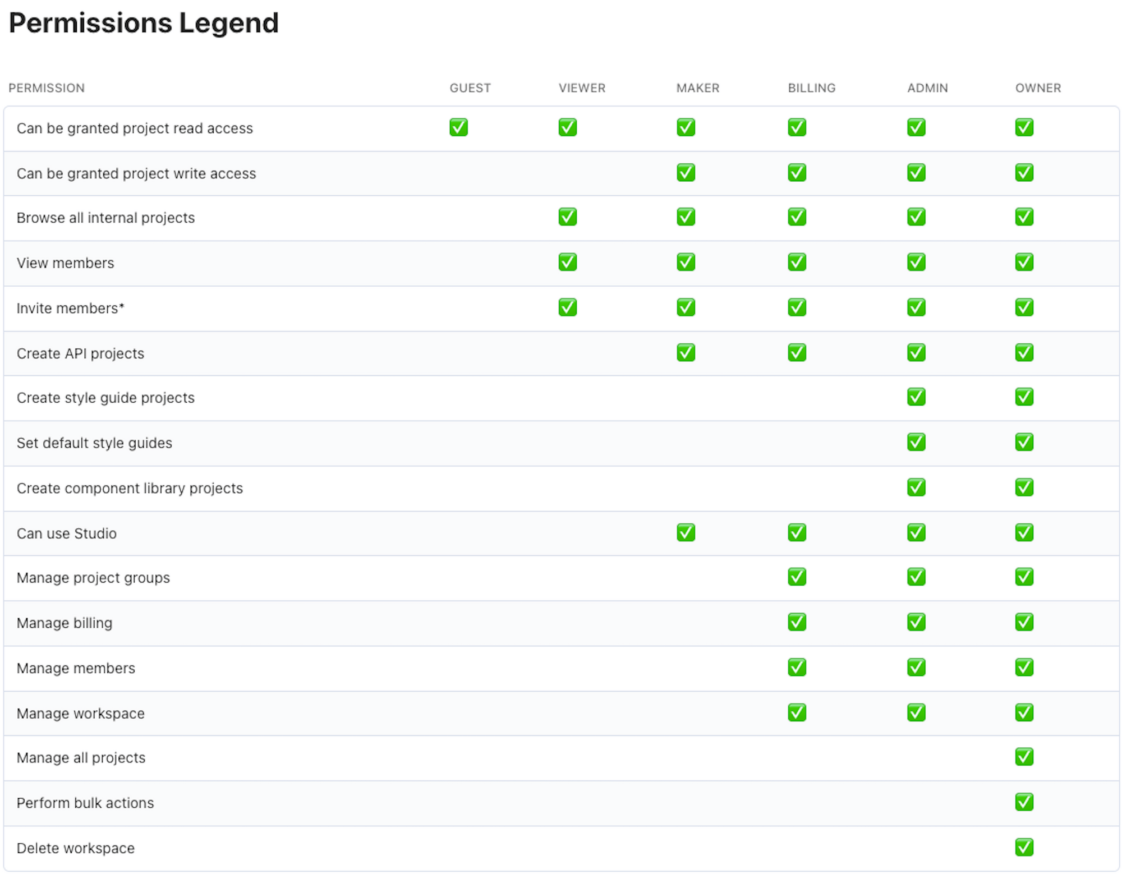
Task: Select the Maker checkmark for Create API projects
Action: 685,352
